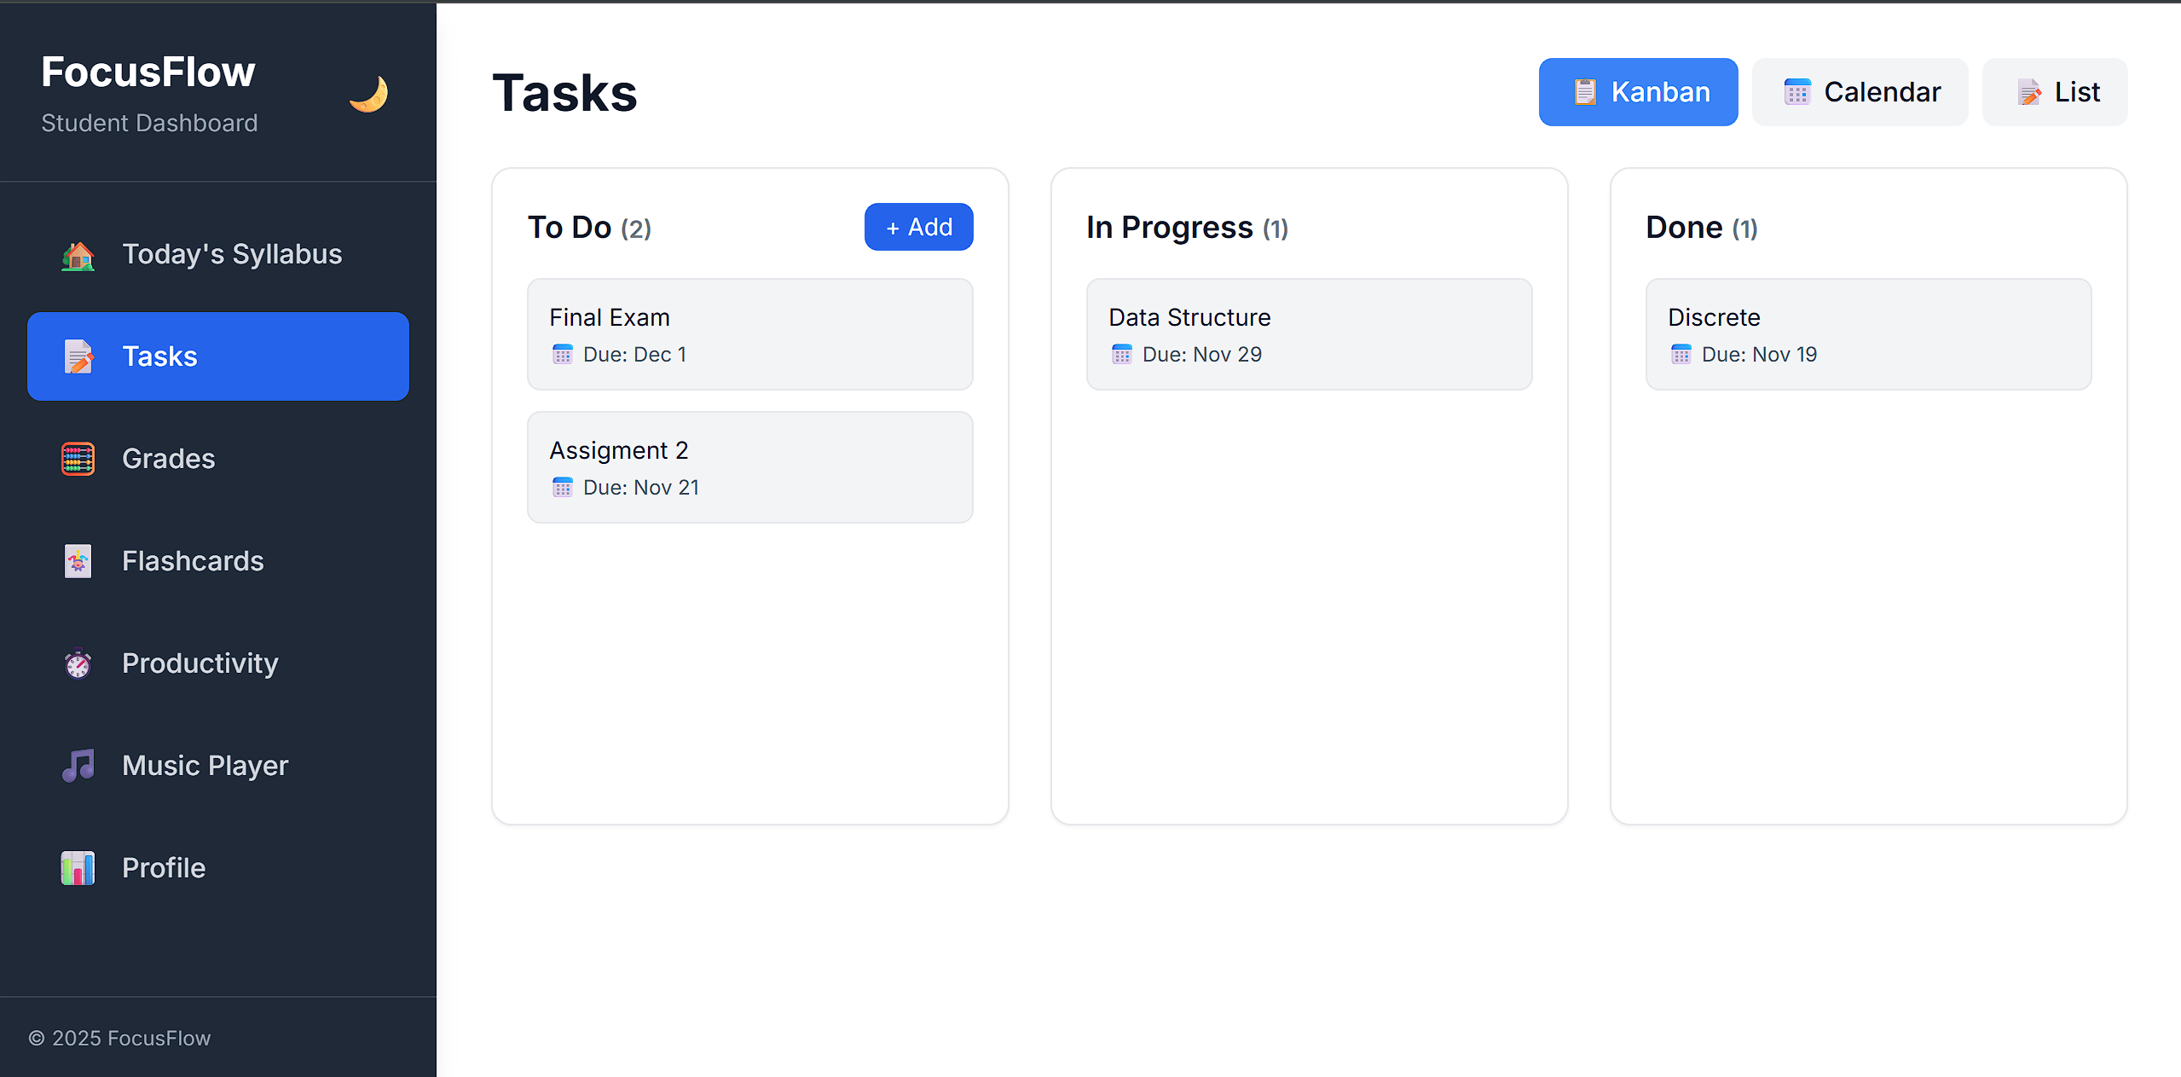Add a new To Do task
The image size is (2181, 1077).
point(918,227)
